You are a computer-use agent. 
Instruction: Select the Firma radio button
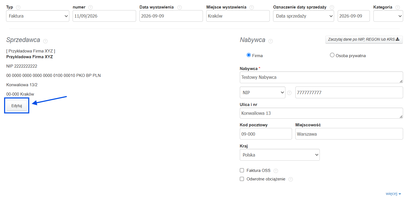tap(249, 55)
